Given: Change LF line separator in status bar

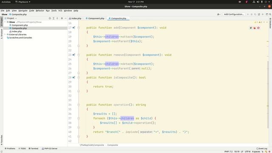Looking at the screenshot, I should 242,151.
